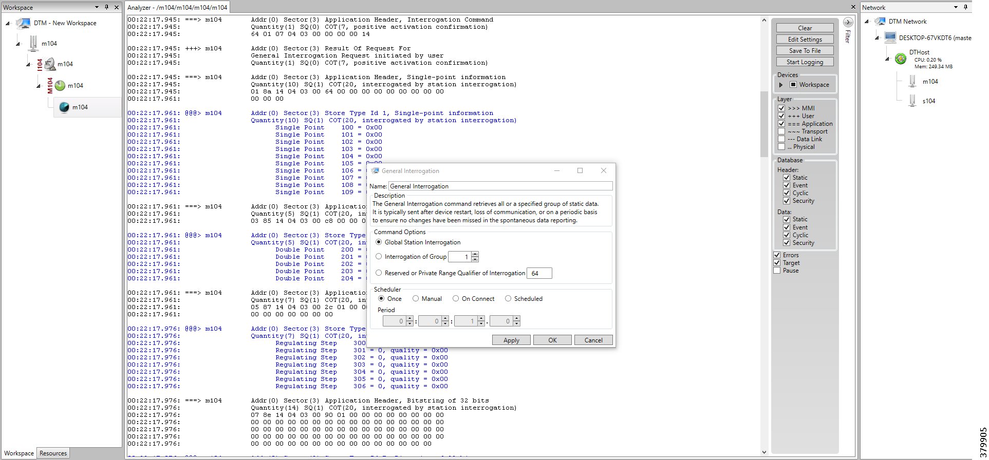Screen dimensions: 989x460
Task: Click the m104 device icon in Network panel
Action: pyautogui.click(x=912, y=81)
